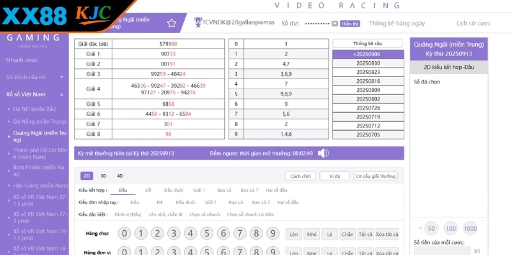This screenshot has width=511, height=255.
Task: Switch to the 4D tab
Action: point(120,175)
